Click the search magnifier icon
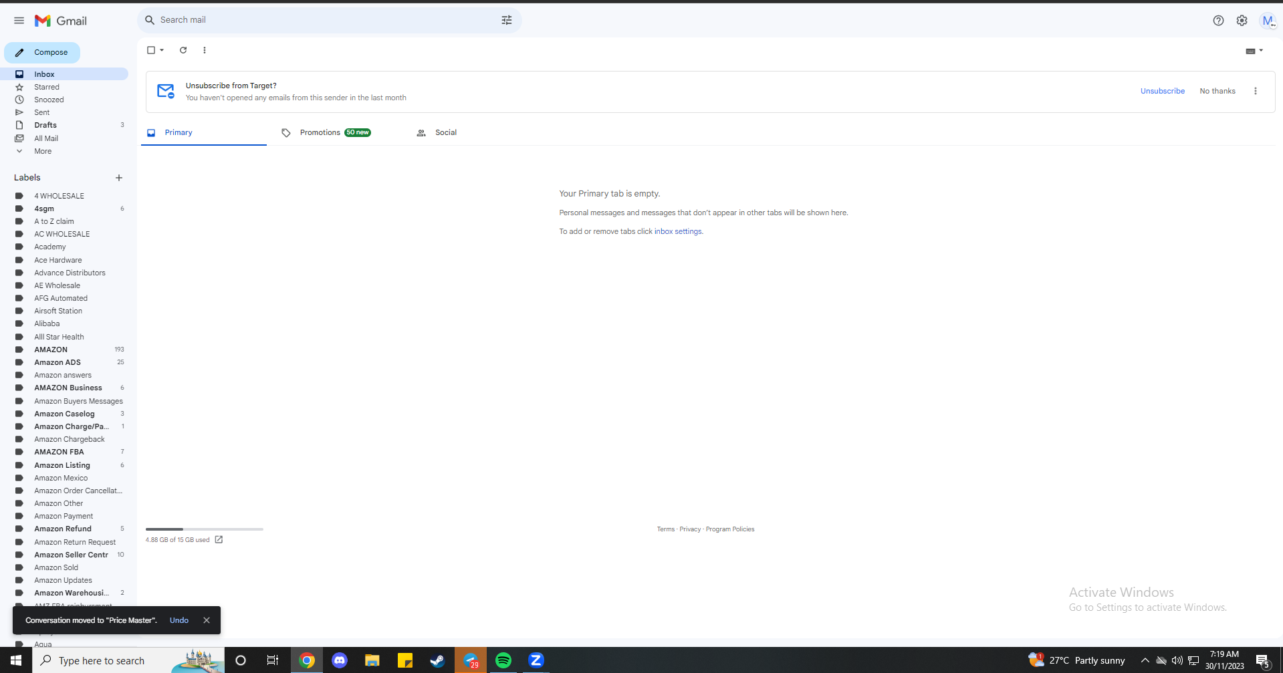Viewport: 1283px width, 673px height. coord(150,20)
